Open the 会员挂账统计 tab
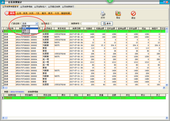This screenshot has width=170, height=121. 40,7
